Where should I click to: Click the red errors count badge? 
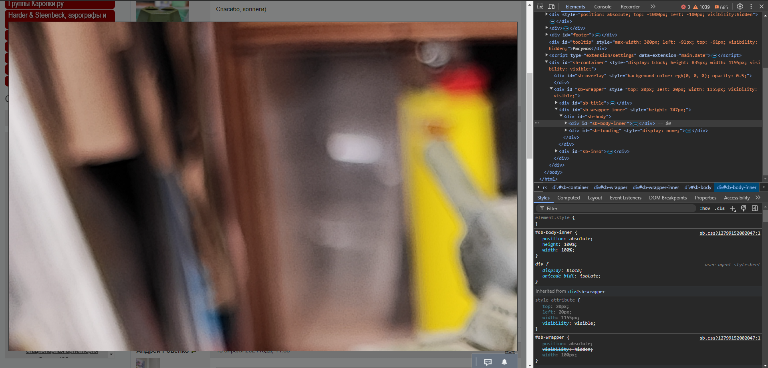click(x=685, y=7)
